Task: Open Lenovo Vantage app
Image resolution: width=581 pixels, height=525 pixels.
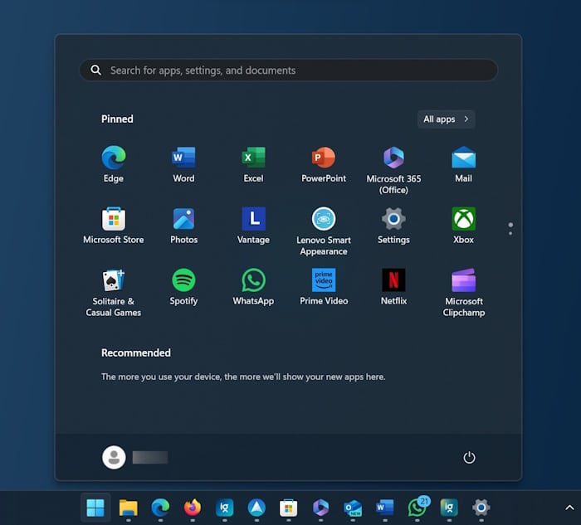Action: (253, 226)
